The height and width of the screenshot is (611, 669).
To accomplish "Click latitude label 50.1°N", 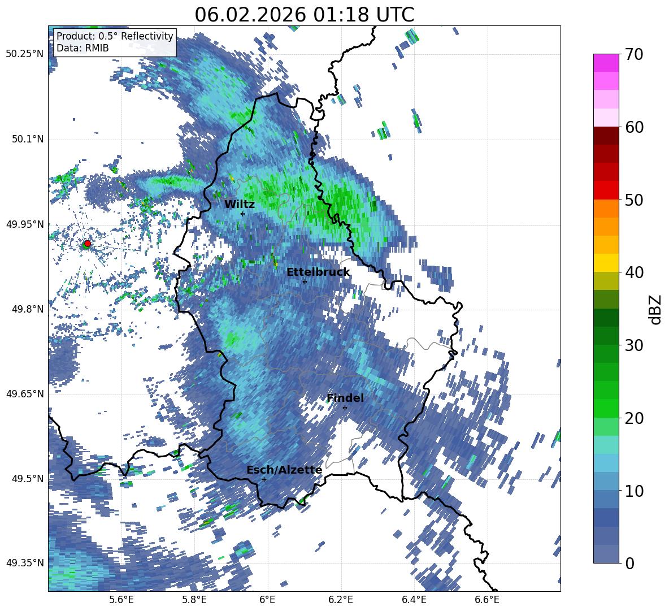I will click(27, 139).
